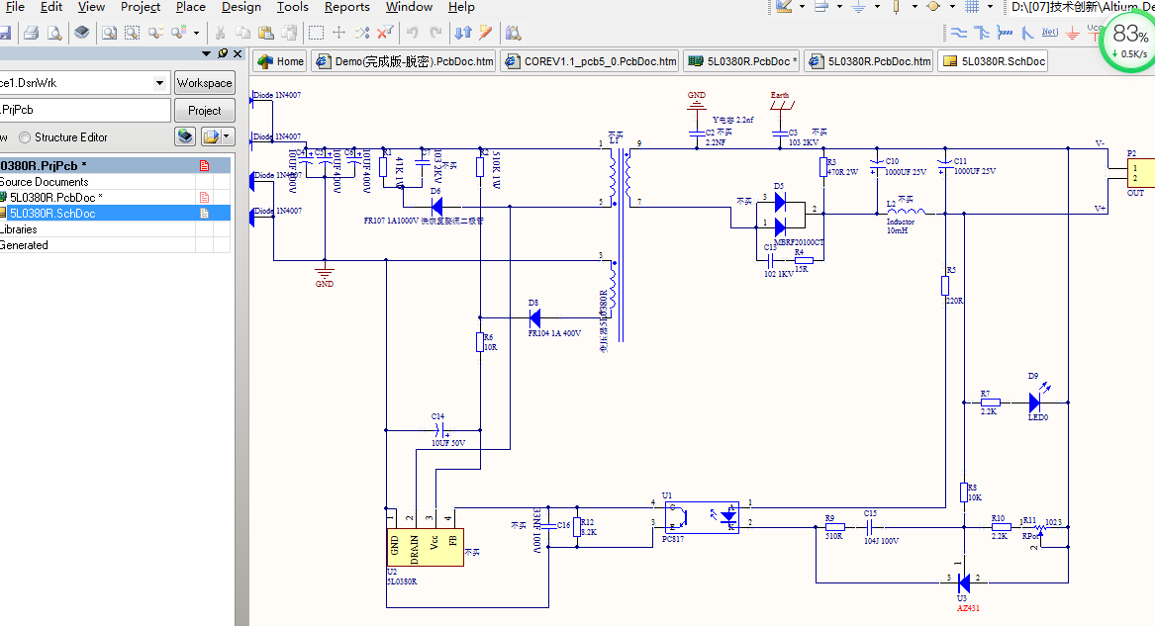Open the Project menu
This screenshot has height=626, width=1155.
(140, 7)
